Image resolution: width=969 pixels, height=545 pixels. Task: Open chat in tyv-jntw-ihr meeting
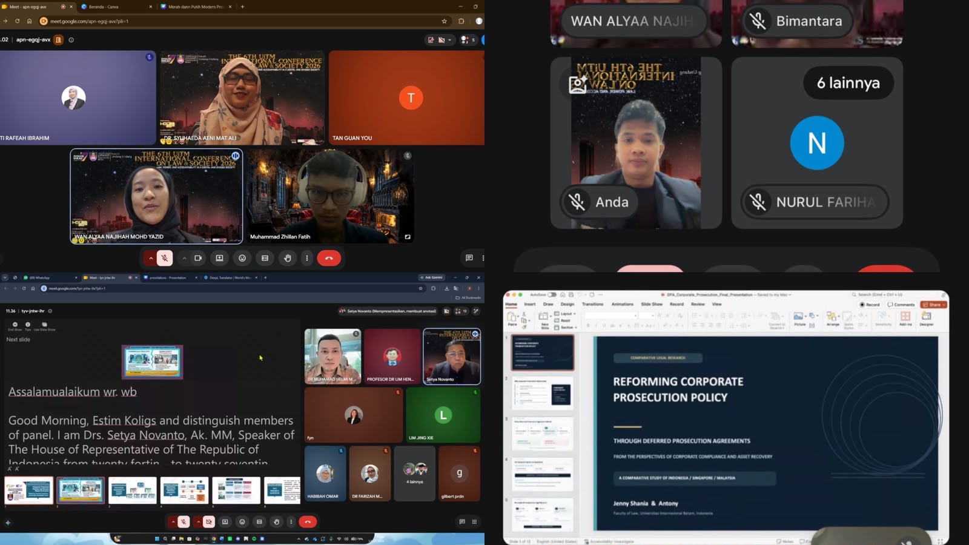pos(462,521)
